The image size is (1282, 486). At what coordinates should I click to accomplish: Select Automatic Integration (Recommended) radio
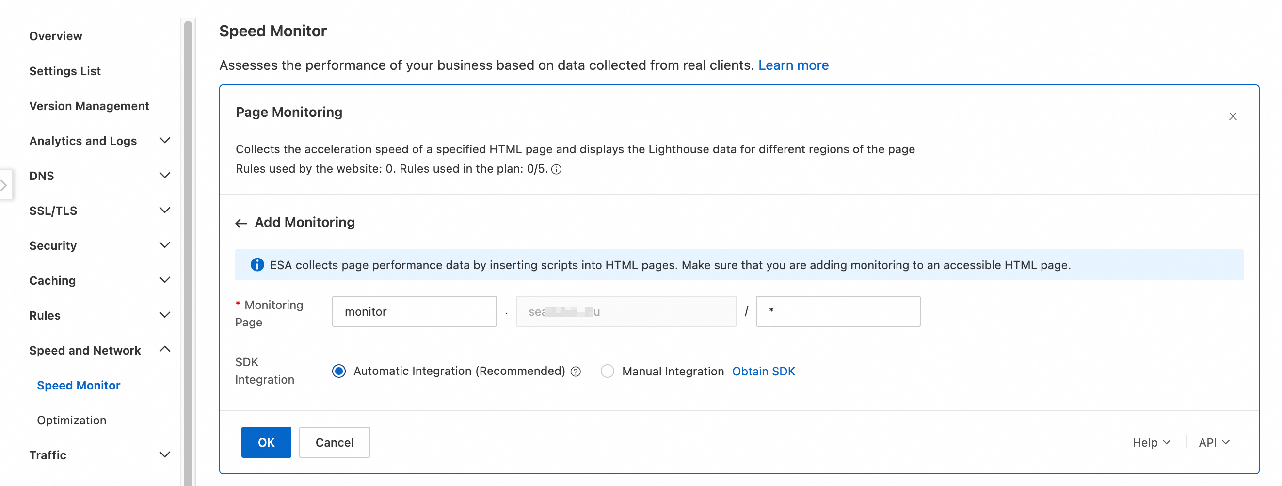(x=339, y=371)
